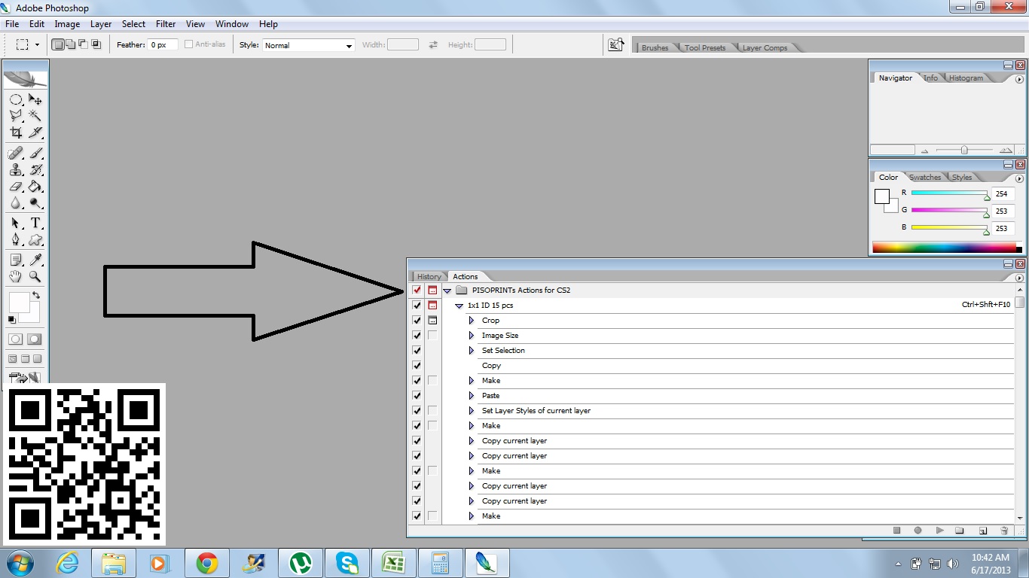This screenshot has height=578, width=1029.
Task: Open the Filter menu
Action: point(166,24)
